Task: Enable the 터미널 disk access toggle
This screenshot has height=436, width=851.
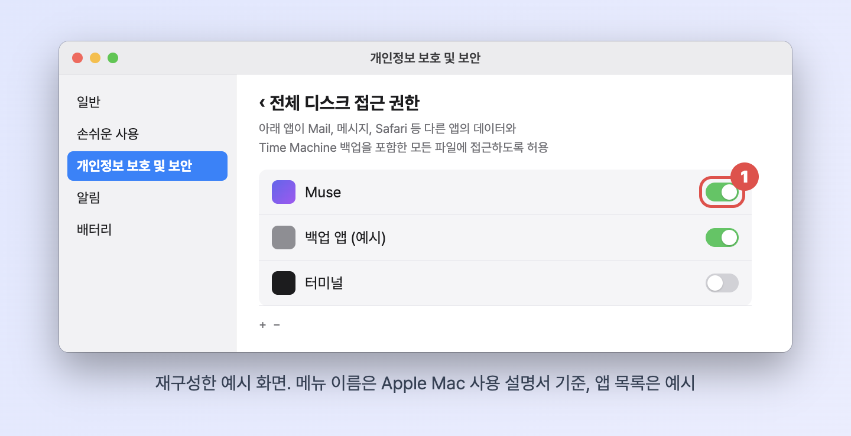Action: tap(722, 283)
